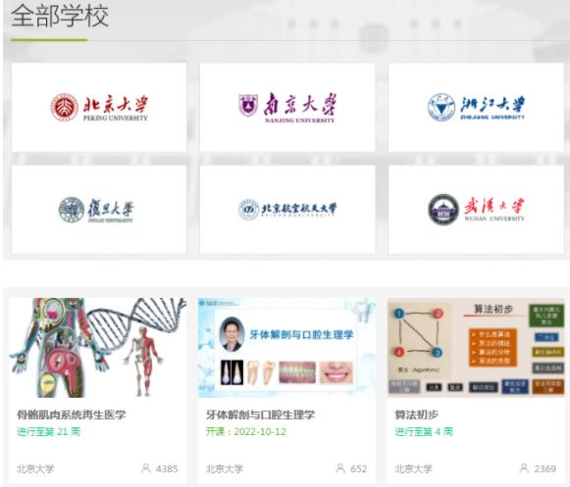Open the 全部学校 heading tab
Viewport: 570px width, 487px height.
60,17
